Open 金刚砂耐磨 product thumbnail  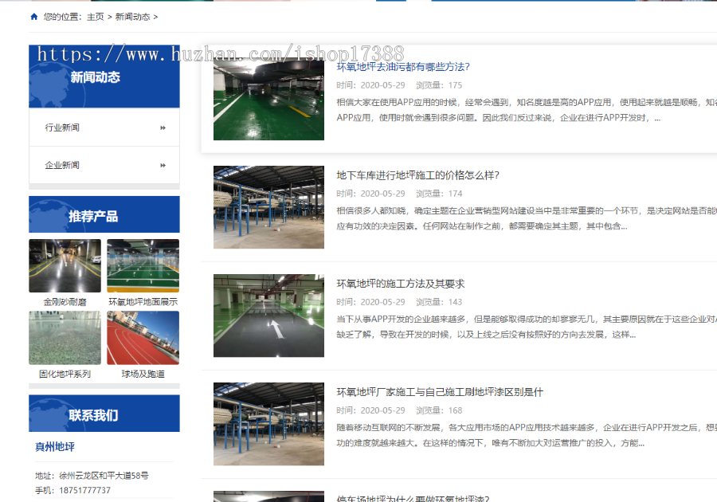(x=65, y=265)
